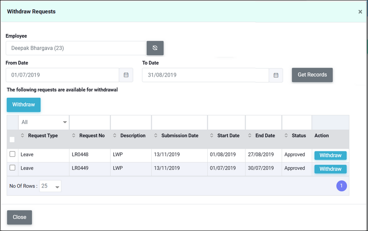This screenshot has width=368, height=231.
Task: Sort by Request Type column arrows
Action: [22, 136]
